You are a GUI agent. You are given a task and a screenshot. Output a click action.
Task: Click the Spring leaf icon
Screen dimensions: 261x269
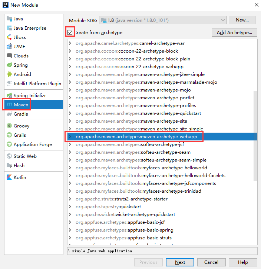[9, 65]
